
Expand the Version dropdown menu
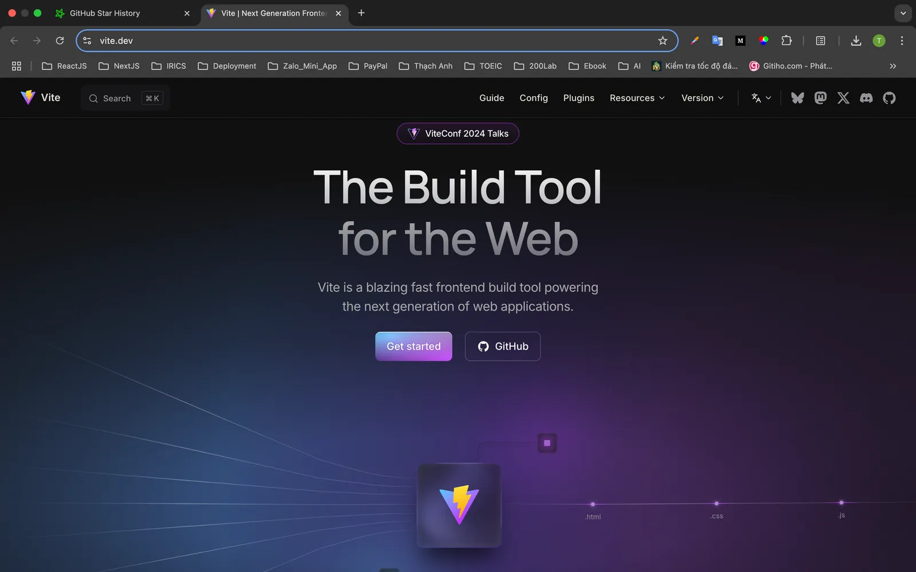[x=702, y=98]
